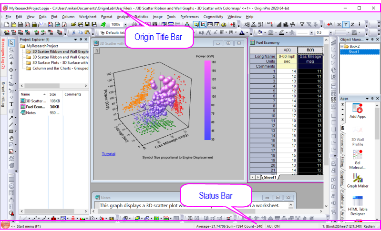The image size is (381, 231).
Task: Collapse the Book2 tree node
Action: [x=342, y=46]
